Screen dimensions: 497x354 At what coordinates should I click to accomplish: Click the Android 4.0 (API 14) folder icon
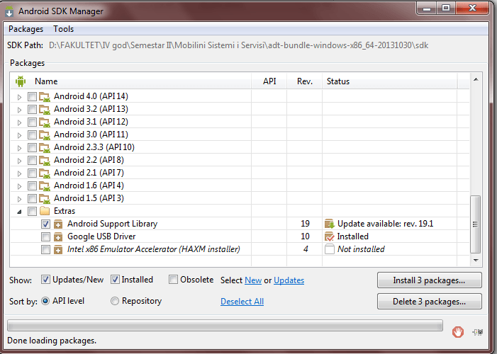click(45, 96)
